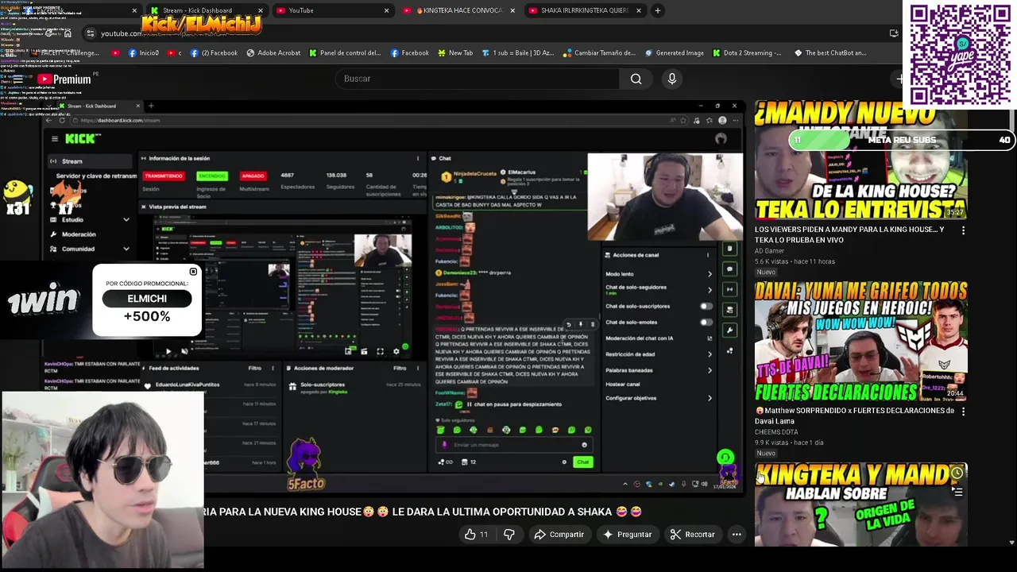Open Adobe Acrobat bookmark
1017x572 pixels.
pyautogui.click(x=274, y=53)
